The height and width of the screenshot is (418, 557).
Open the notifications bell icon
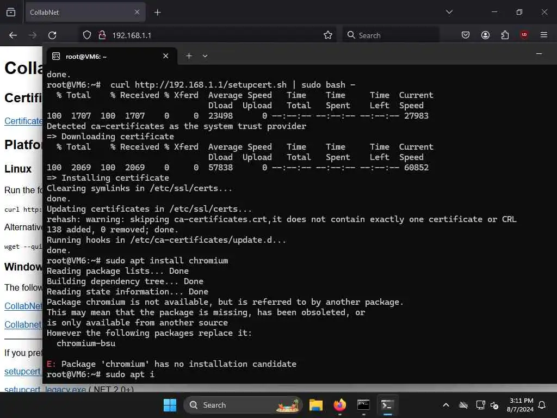542,405
